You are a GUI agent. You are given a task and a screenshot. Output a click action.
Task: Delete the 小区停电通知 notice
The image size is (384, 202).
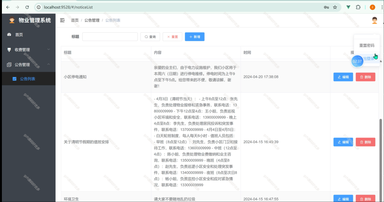[x=365, y=77]
